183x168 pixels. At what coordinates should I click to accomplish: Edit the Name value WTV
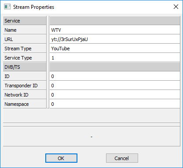tap(115, 30)
